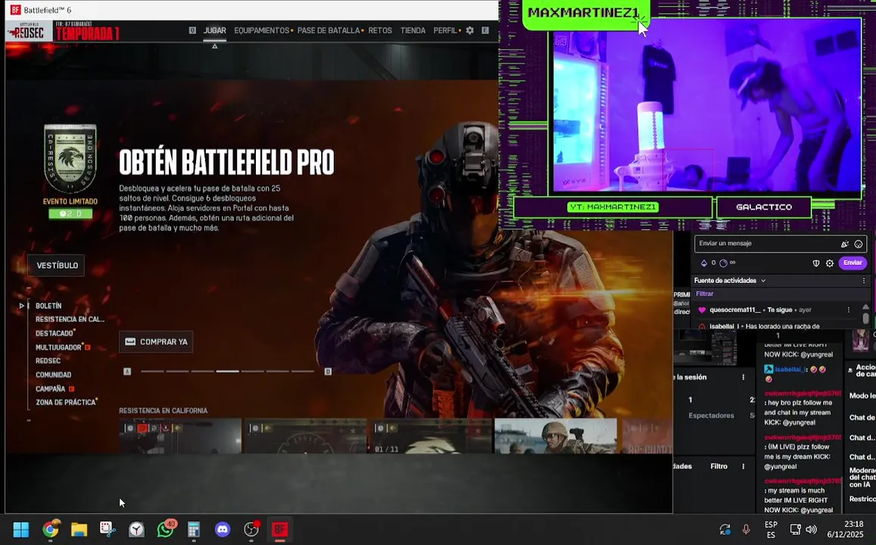Click Filtro in the lower panel

pos(719,466)
